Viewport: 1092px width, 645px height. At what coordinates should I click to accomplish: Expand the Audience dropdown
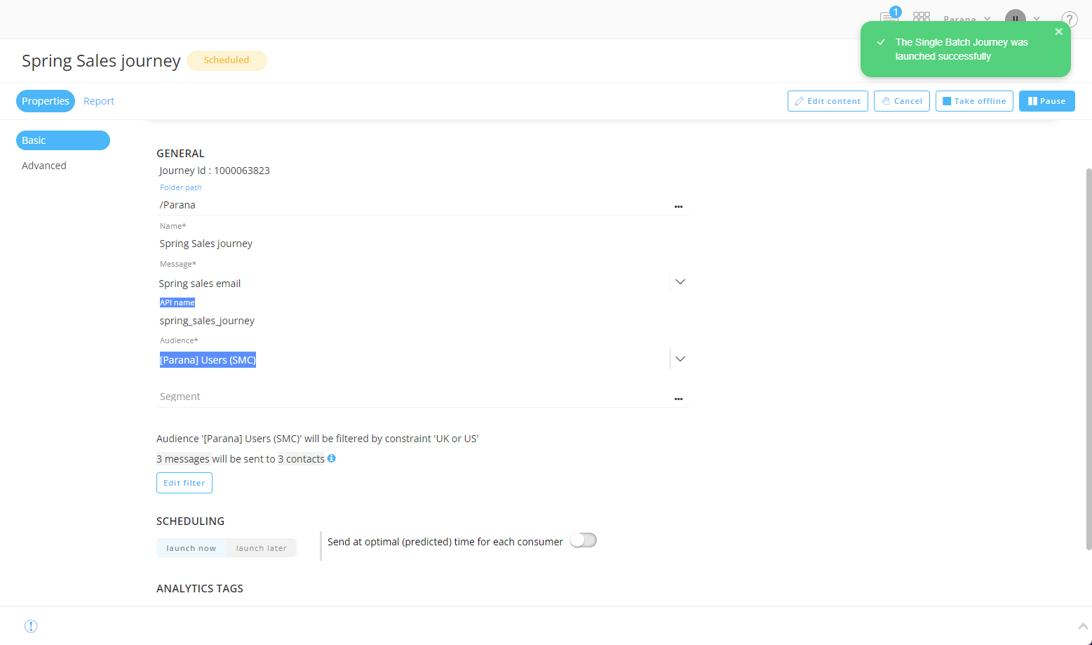tap(680, 359)
